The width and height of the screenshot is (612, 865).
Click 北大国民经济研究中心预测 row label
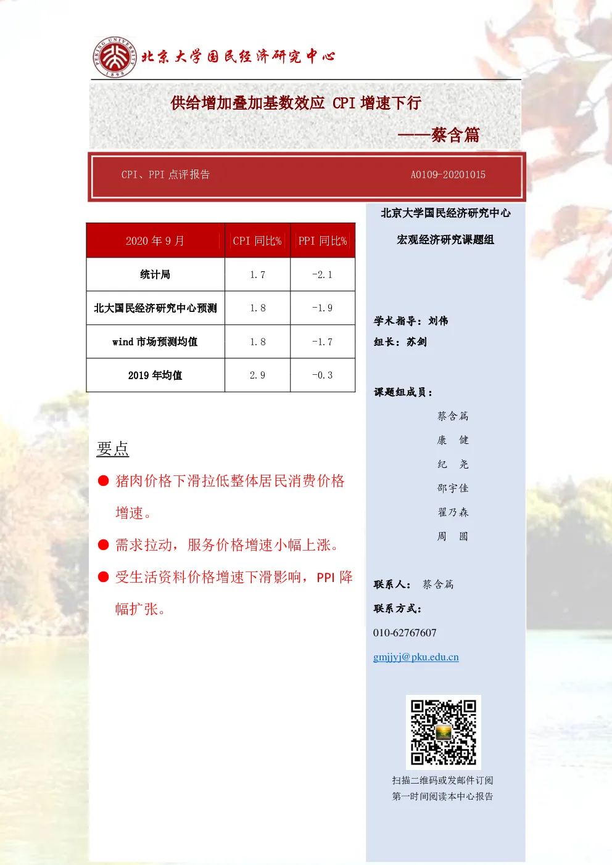pyautogui.click(x=155, y=308)
